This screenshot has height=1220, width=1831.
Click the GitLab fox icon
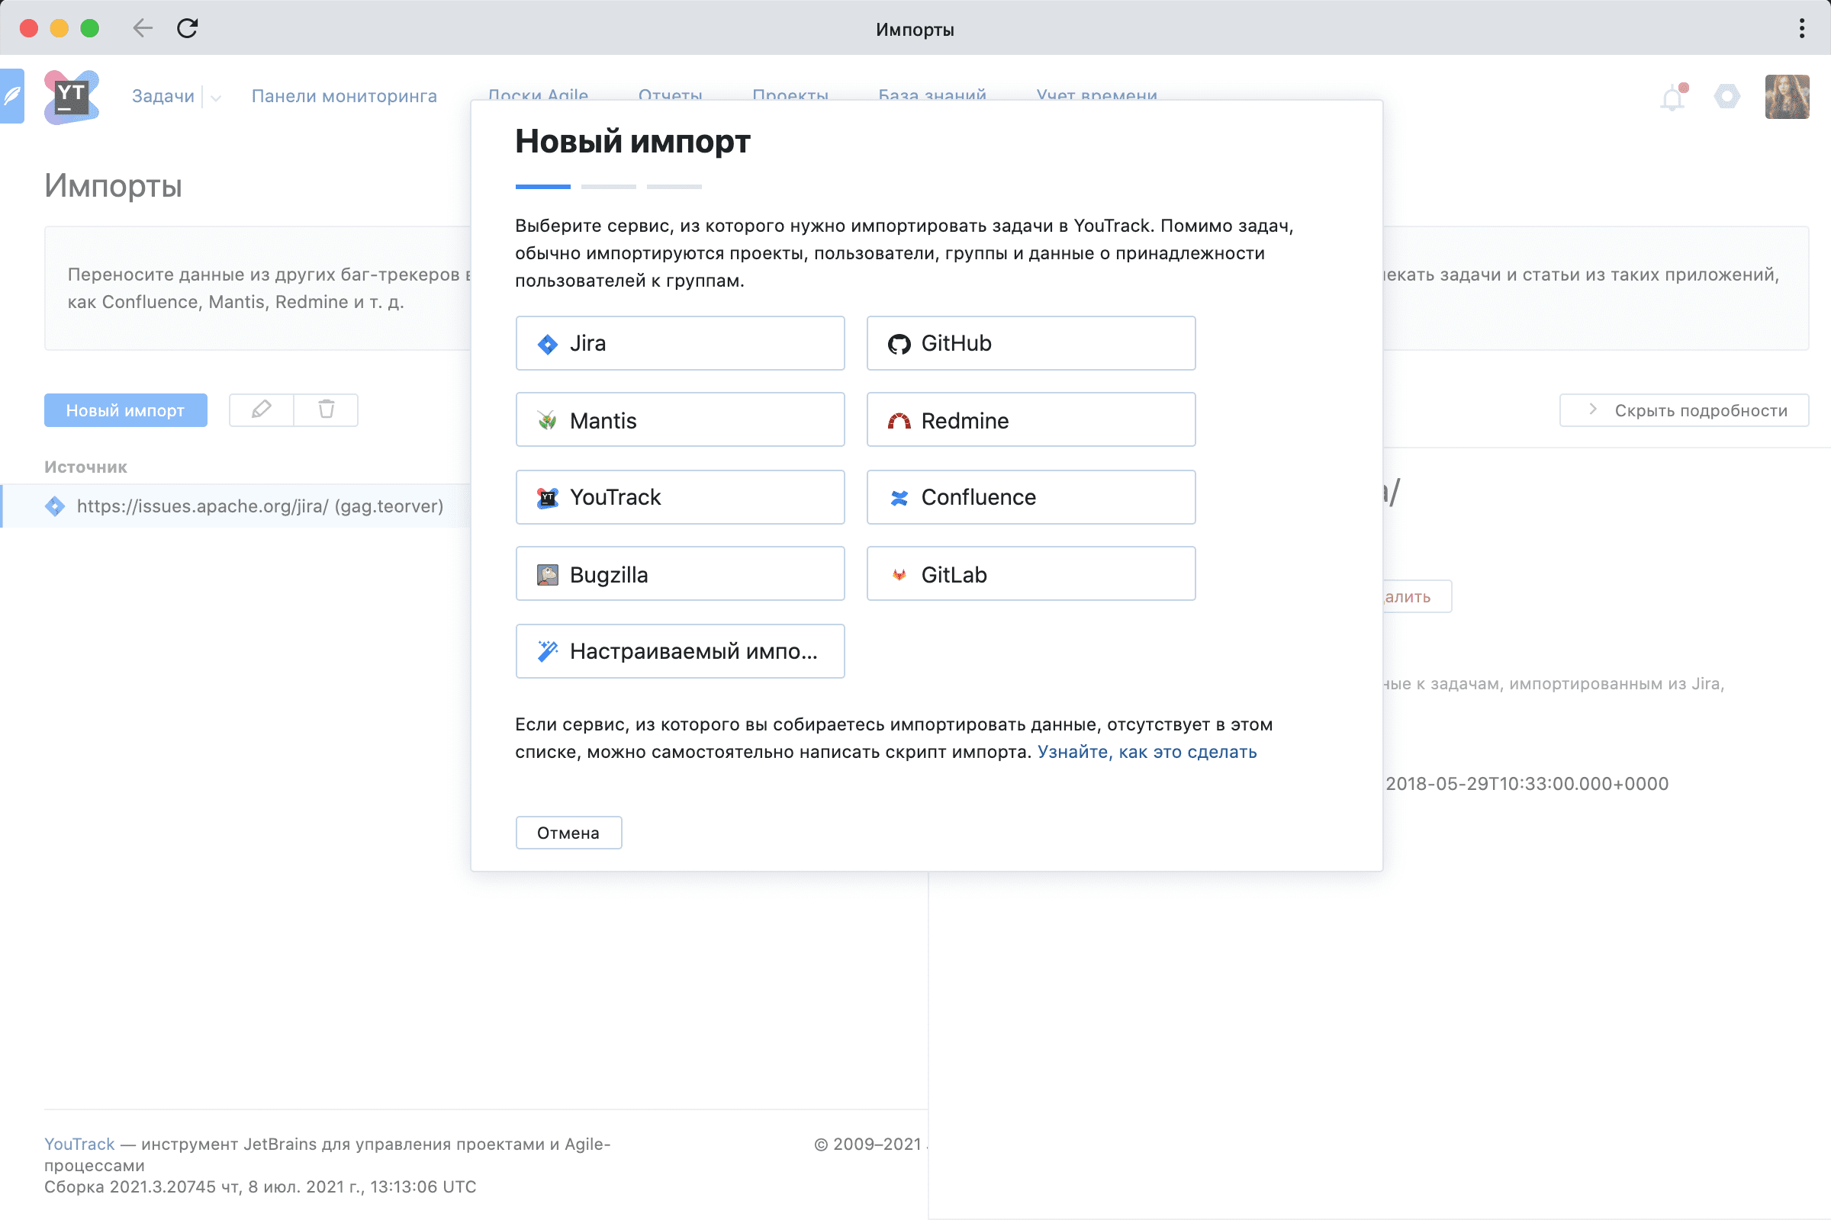tap(899, 575)
